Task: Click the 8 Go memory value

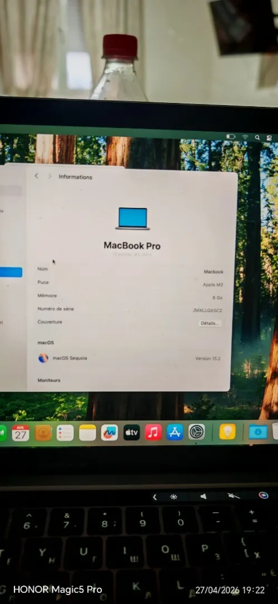Action: point(217,298)
